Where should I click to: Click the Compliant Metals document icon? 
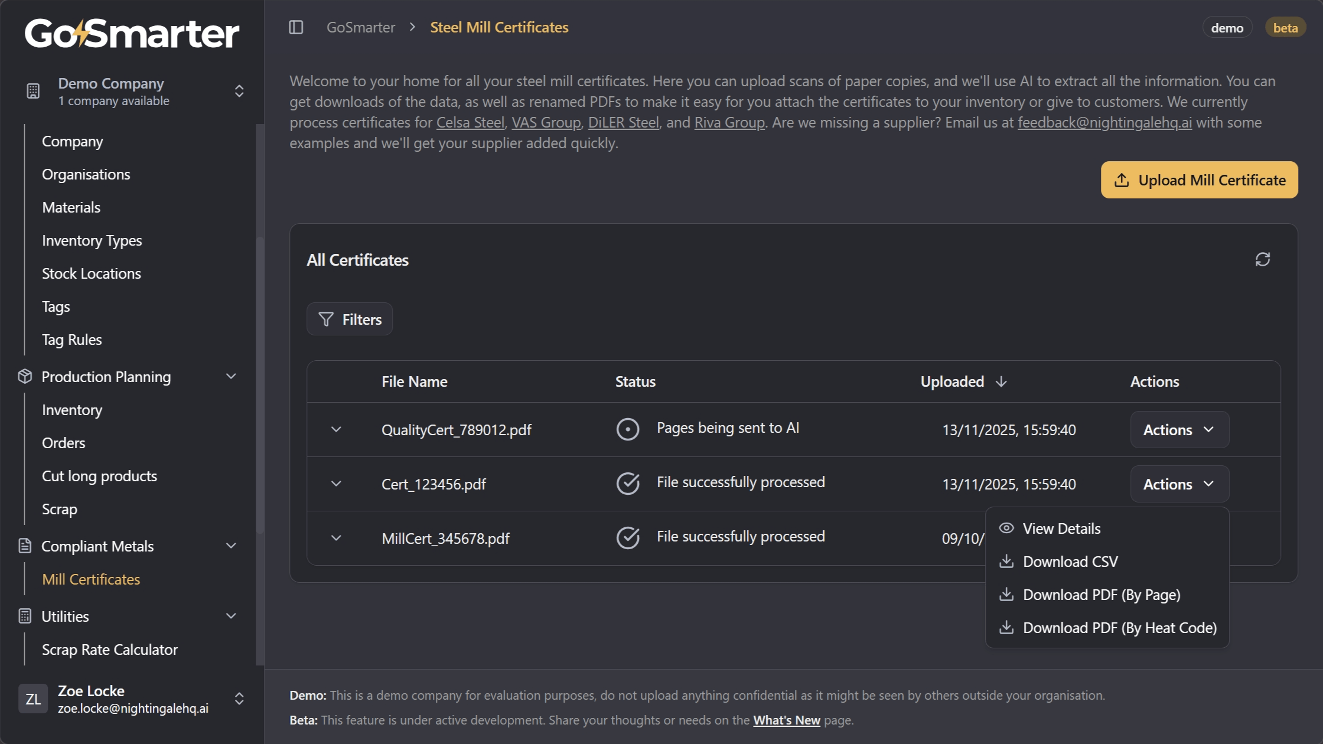pyautogui.click(x=25, y=546)
